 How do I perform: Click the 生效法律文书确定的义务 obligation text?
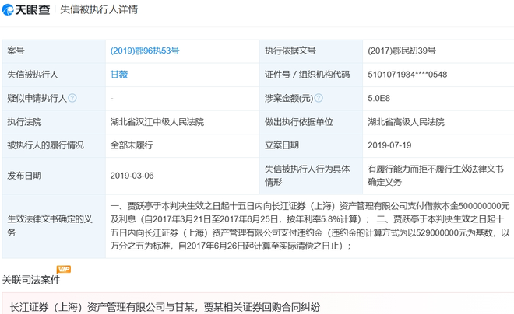pos(309,225)
